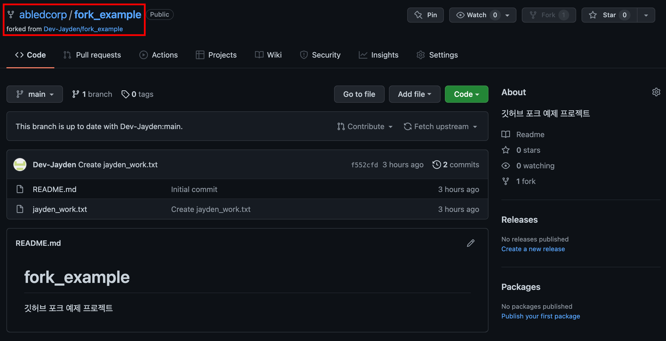Viewport: 666px width, 341px height.
Task: Open the Add file dropdown
Action: 415,94
